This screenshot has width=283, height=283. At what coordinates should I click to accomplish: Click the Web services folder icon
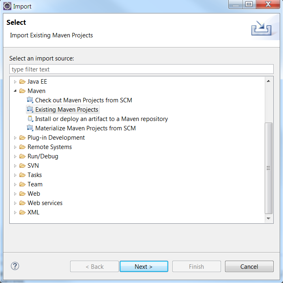[22, 203]
